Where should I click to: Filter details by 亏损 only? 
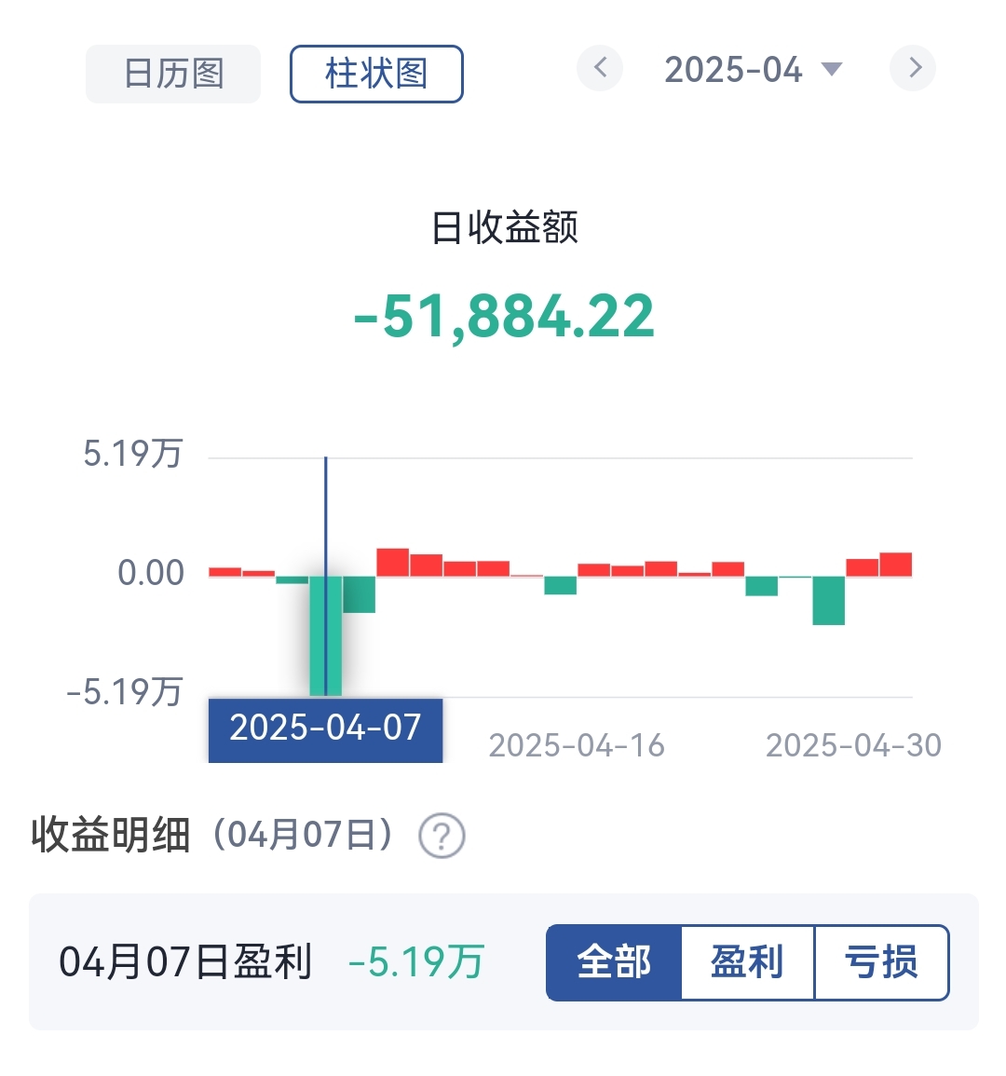(881, 962)
